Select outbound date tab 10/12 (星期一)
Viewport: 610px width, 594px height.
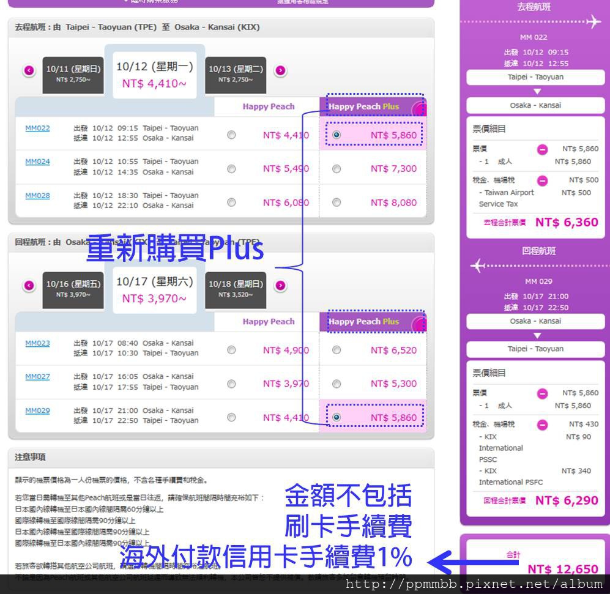[x=154, y=75]
